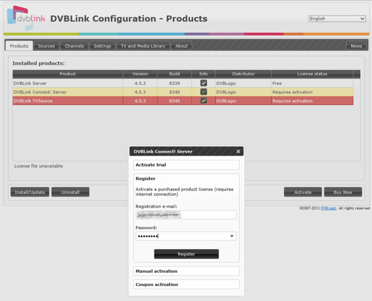Click the Version column header
This screenshot has height=301, width=372.
tap(140, 74)
